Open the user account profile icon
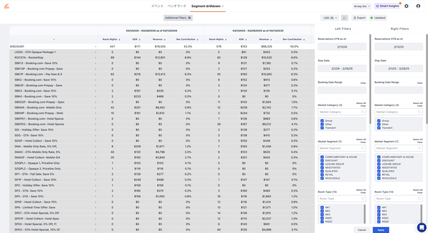 (418, 6)
